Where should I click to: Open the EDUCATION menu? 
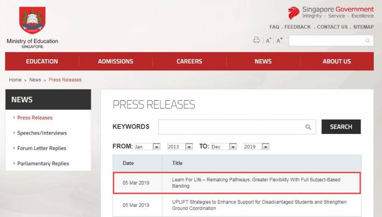click(x=42, y=62)
